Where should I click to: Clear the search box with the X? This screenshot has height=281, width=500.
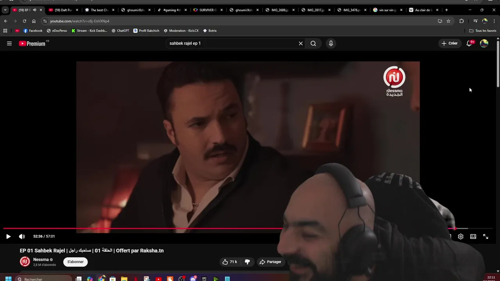[x=301, y=43]
